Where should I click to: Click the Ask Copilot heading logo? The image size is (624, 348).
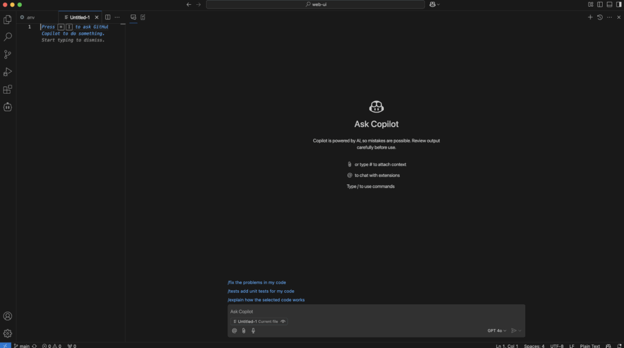[x=376, y=106]
